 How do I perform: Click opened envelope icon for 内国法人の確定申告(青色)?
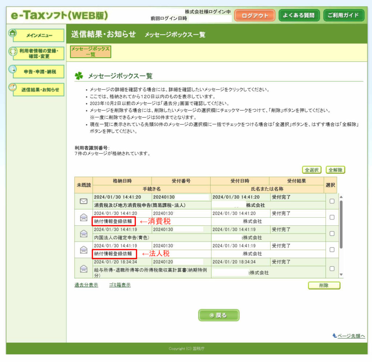pyautogui.click(x=84, y=234)
